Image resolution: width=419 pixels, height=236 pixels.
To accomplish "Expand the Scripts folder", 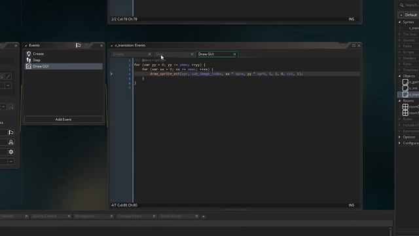I will (400, 52).
